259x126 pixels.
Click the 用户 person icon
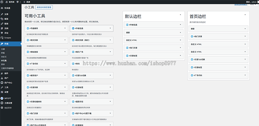point(2,78)
